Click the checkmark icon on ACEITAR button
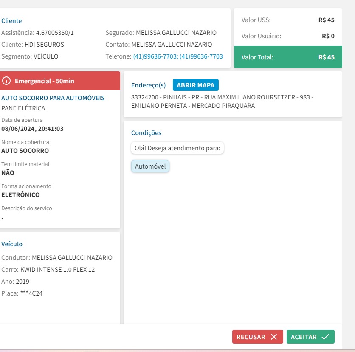Image resolution: width=355 pixels, height=352 pixels. pos(325,337)
